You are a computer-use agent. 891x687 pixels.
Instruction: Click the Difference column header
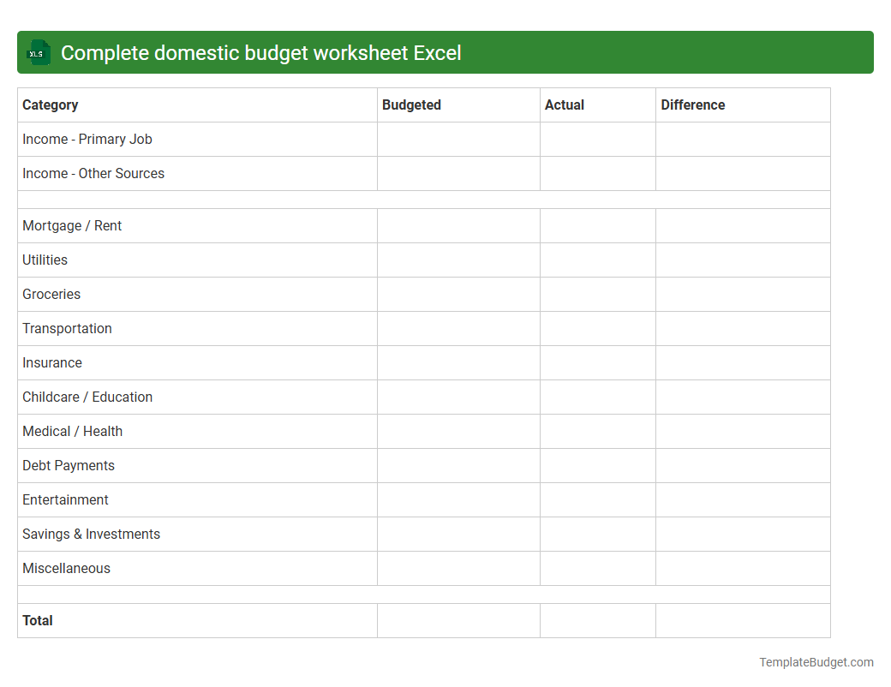pos(692,105)
